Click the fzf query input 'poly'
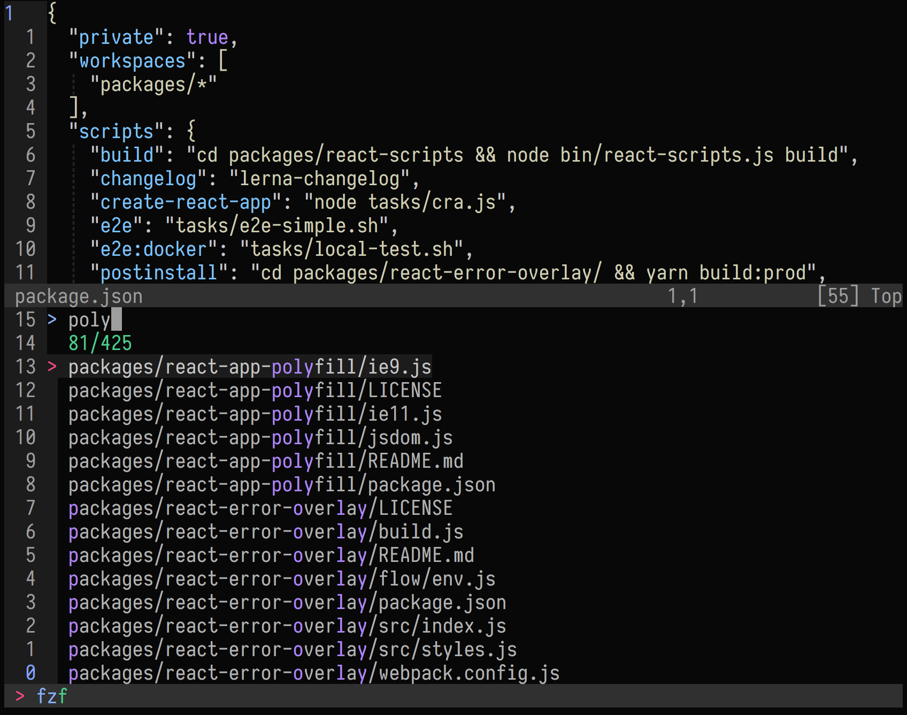The image size is (907, 715). pos(89,320)
